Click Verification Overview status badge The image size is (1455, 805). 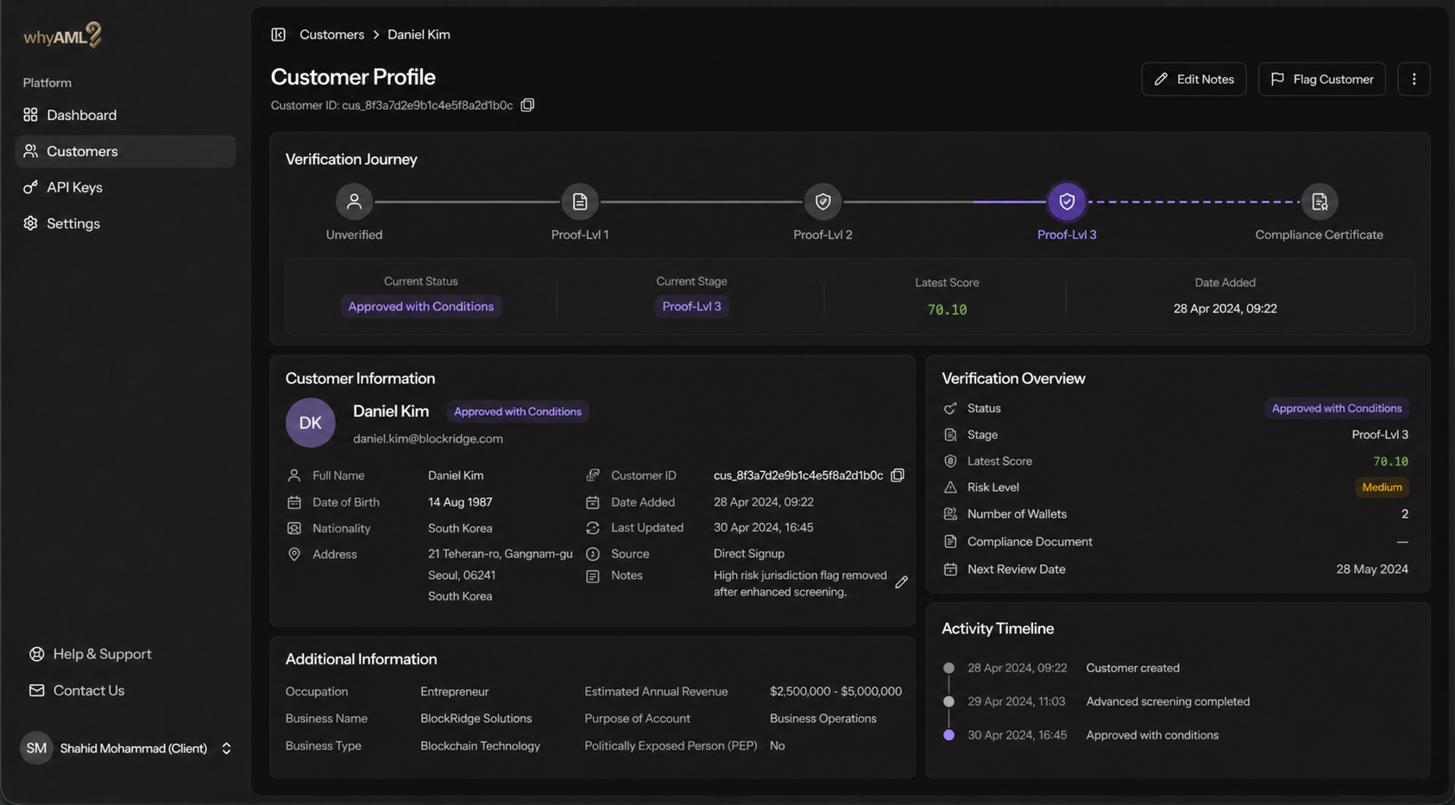coord(1337,408)
